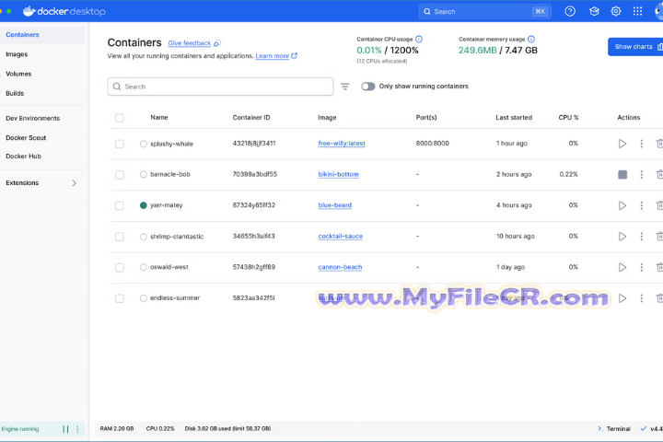Open the cocktail-sauce image link

(x=341, y=236)
